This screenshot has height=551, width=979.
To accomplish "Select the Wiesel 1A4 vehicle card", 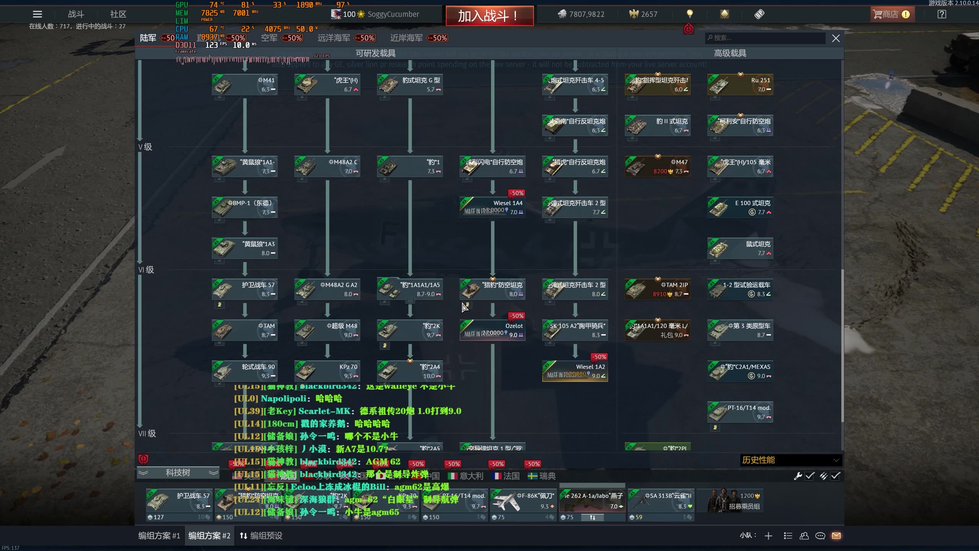I will pos(493,207).
